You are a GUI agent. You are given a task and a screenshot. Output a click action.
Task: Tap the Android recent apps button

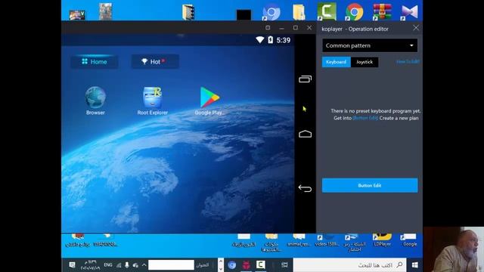pos(305,79)
